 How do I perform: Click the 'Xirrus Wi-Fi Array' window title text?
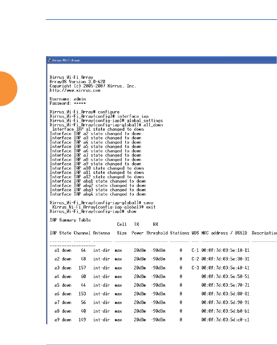pos(66,60)
